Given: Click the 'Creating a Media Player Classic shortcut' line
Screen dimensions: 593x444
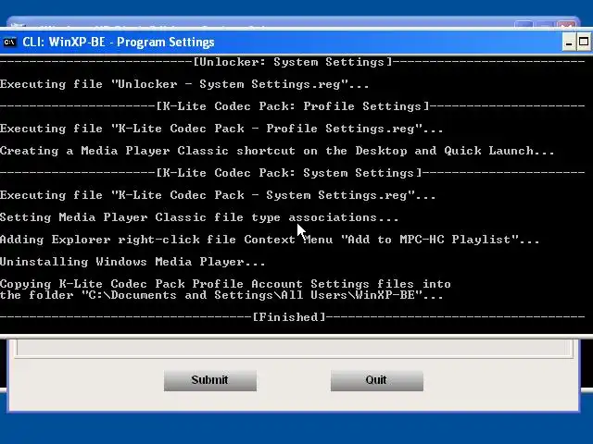Looking at the screenshot, I should (277, 151).
